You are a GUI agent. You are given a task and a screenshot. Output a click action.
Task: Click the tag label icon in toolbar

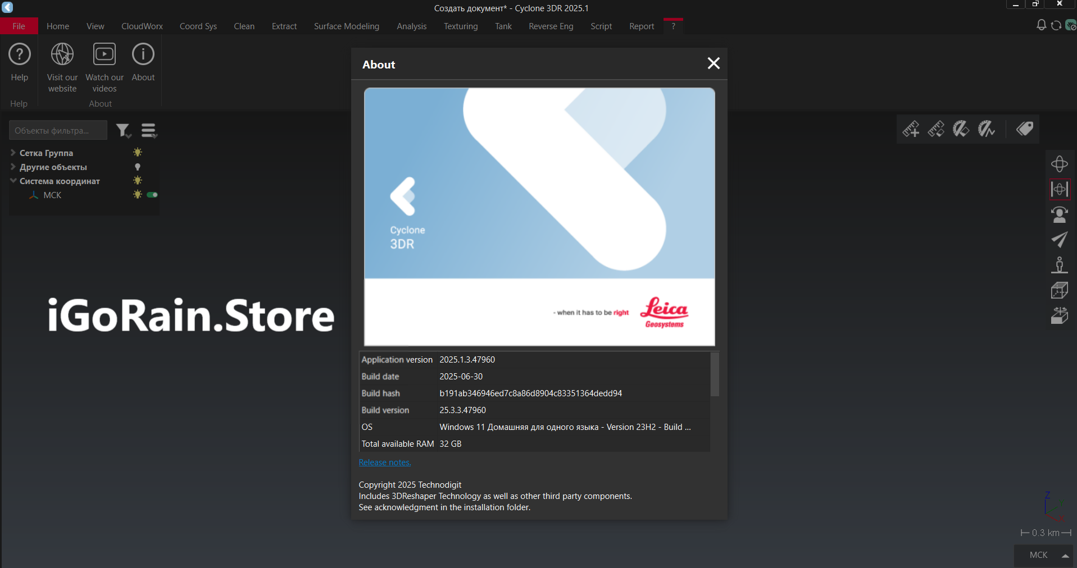pos(1024,129)
